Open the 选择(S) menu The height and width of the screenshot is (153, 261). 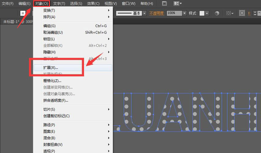pos(76,4)
